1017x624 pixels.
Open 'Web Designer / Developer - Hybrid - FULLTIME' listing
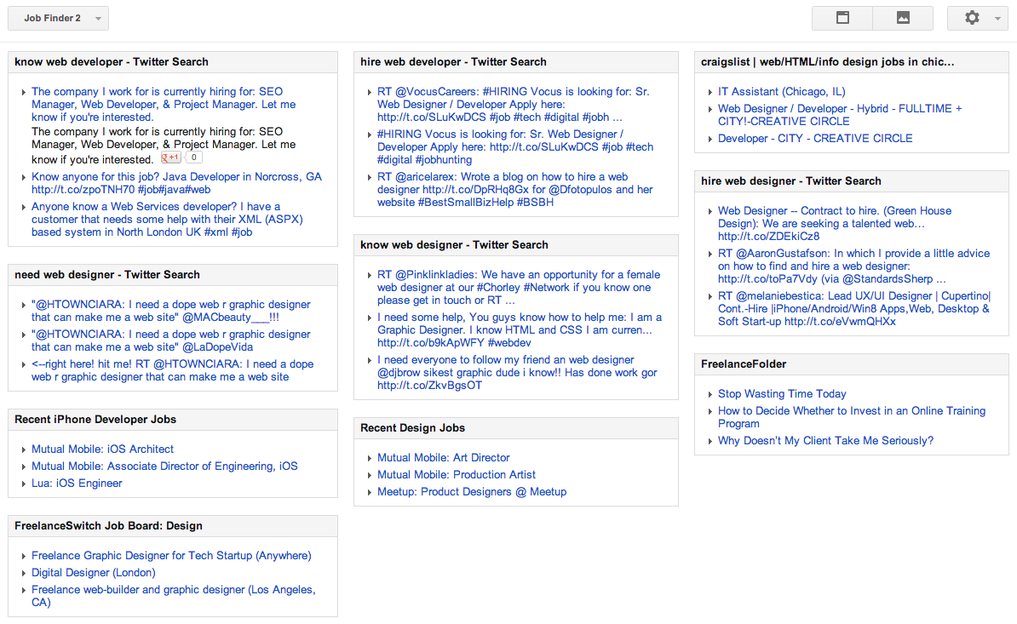[840, 115]
